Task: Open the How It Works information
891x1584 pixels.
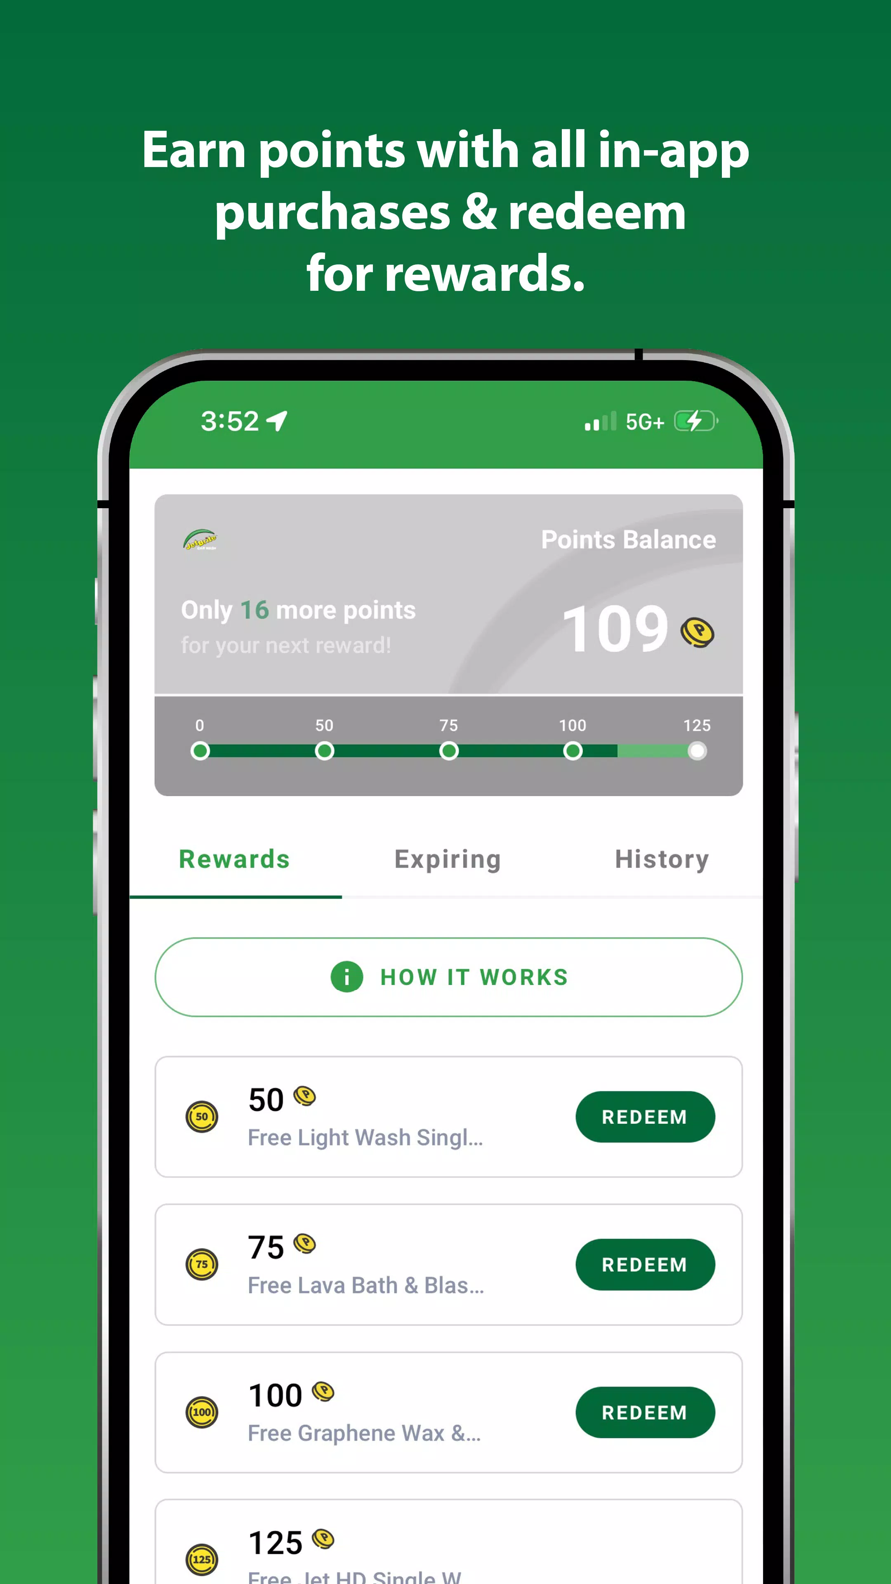Action: (x=449, y=977)
